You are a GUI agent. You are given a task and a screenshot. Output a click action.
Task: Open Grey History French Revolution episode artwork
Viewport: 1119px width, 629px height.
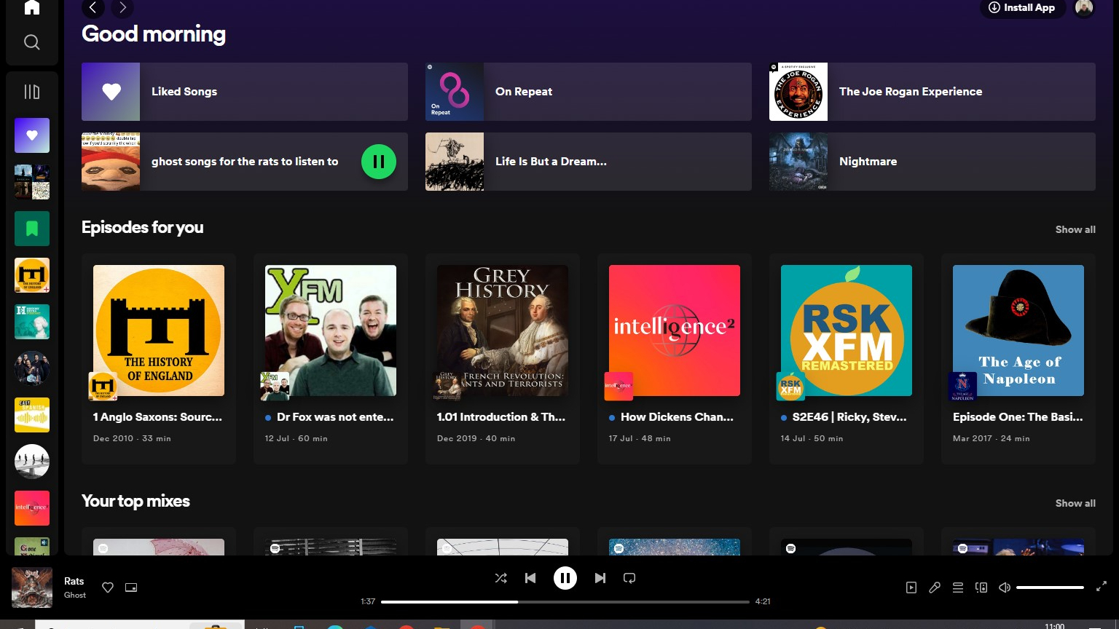pyautogui.click(x=503, y=331)
